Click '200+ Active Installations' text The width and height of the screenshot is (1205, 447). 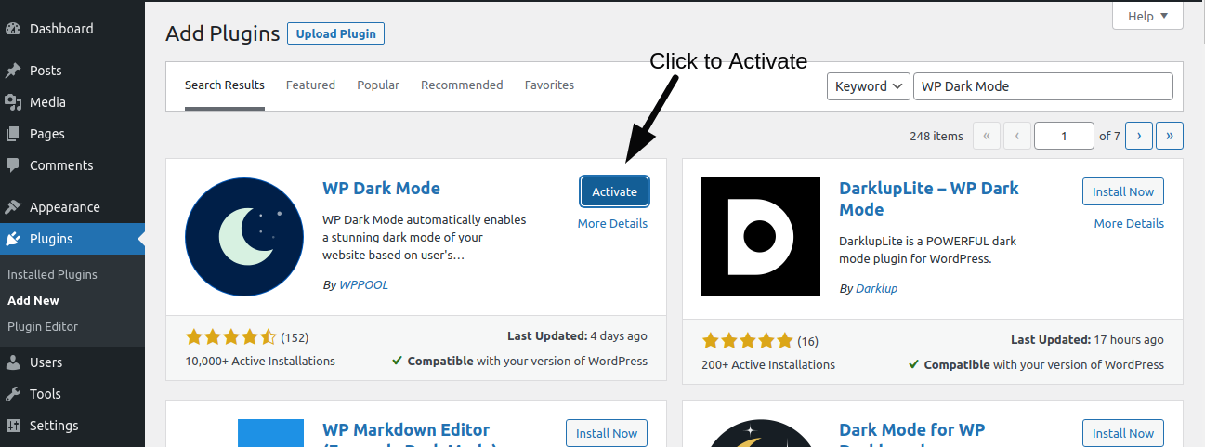768,364
